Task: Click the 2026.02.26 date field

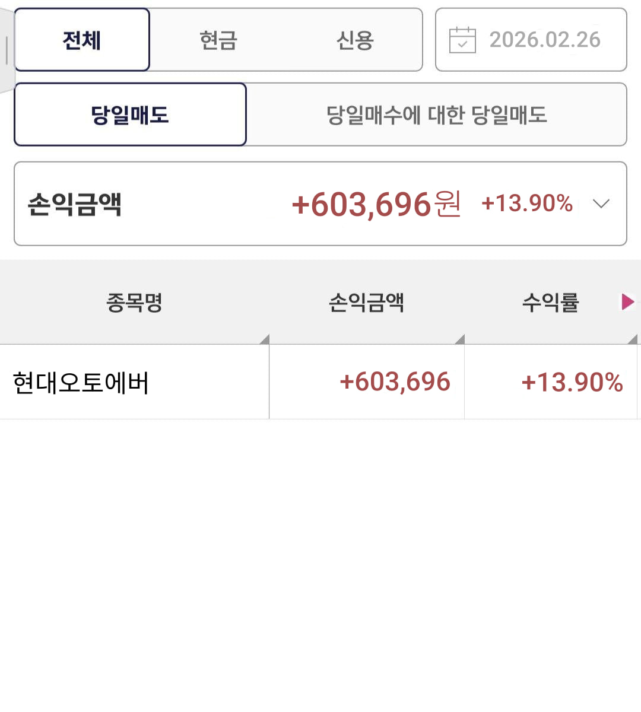Action: 544,40
